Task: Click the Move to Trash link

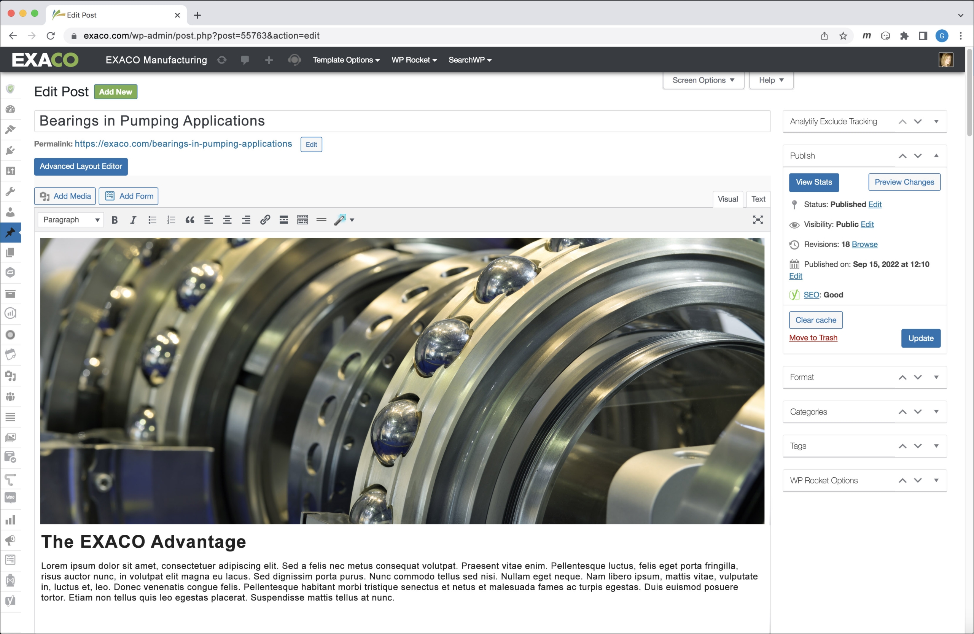Action: tap(813, 338)
